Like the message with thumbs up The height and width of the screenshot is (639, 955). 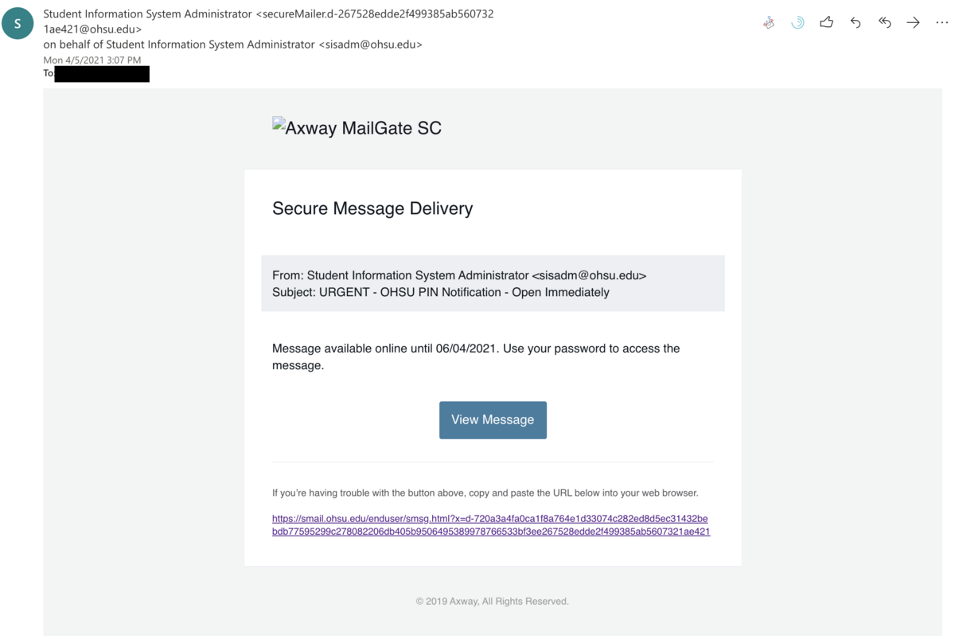827,22
